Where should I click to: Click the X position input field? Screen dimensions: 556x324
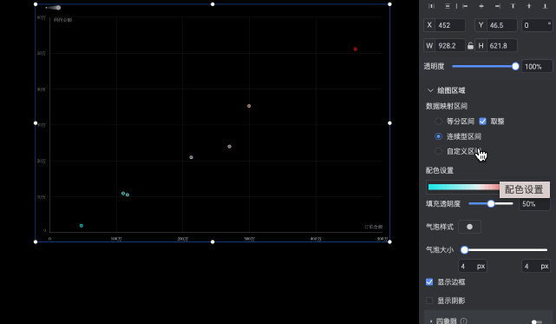point(444,25)
